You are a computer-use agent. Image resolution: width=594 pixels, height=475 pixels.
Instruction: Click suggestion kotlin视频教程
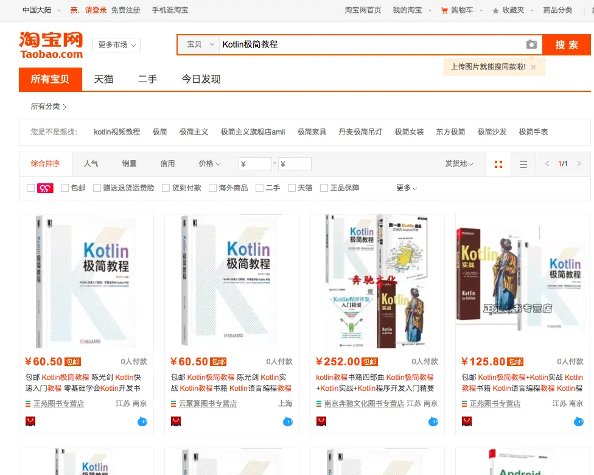117,132
